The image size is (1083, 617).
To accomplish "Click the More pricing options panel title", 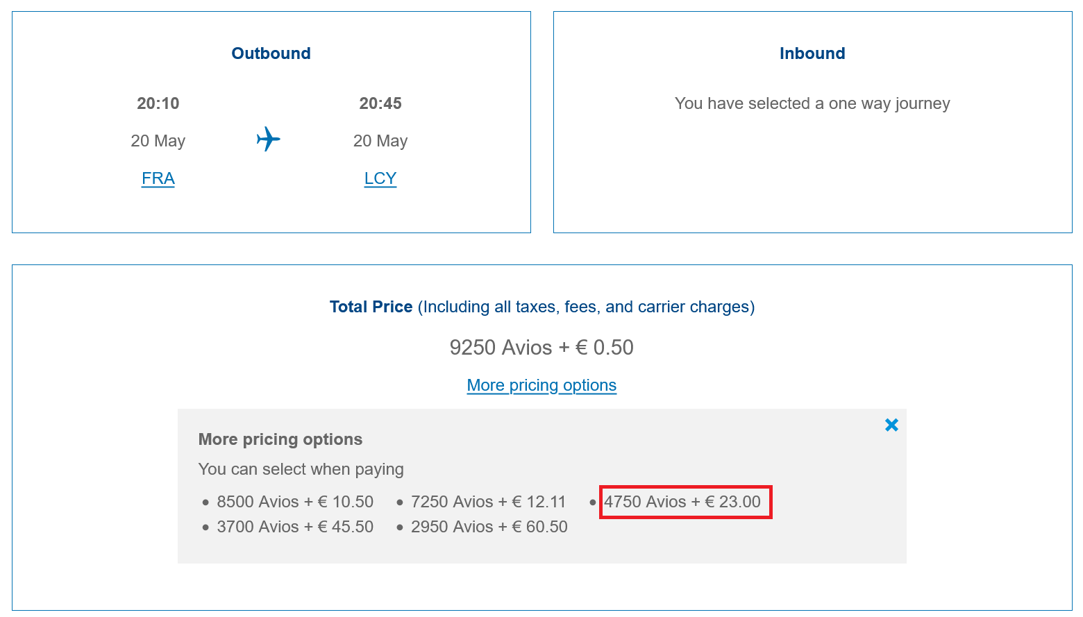I will tap(280, 439).
